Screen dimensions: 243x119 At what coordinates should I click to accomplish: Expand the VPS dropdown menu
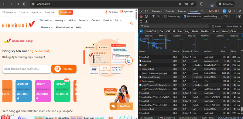tap(72, 20)
